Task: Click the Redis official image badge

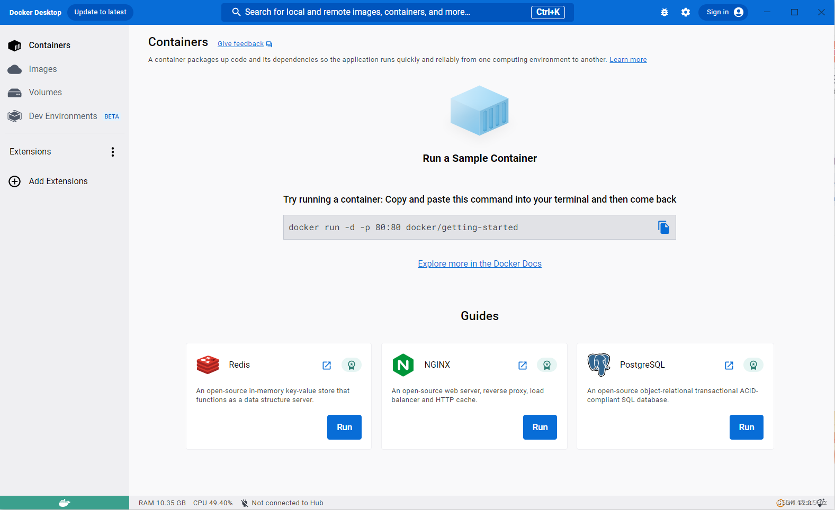Action: click(352, 365)
